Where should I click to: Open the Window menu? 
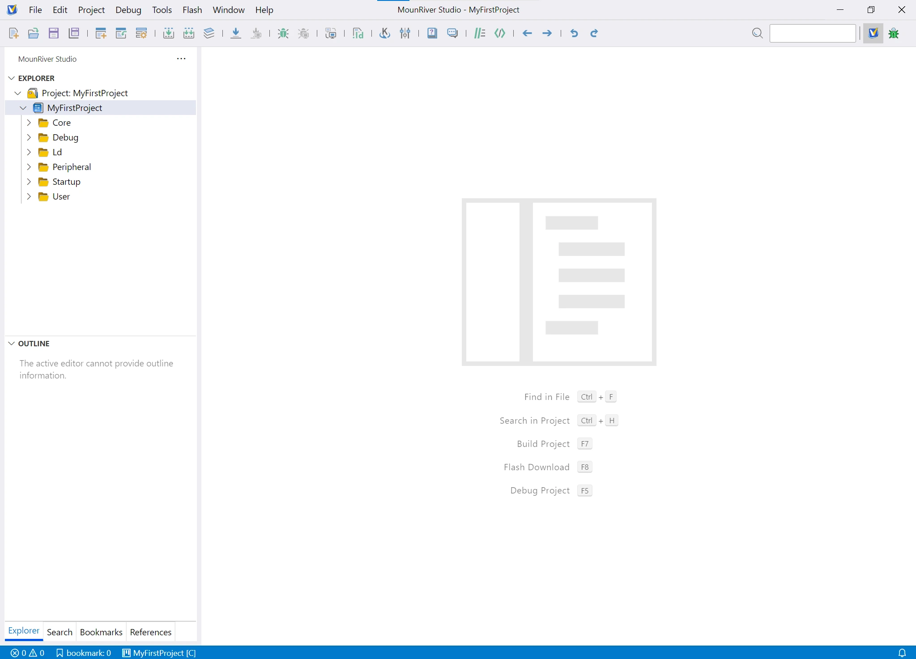pyautogui.click(x=229, y=10)
